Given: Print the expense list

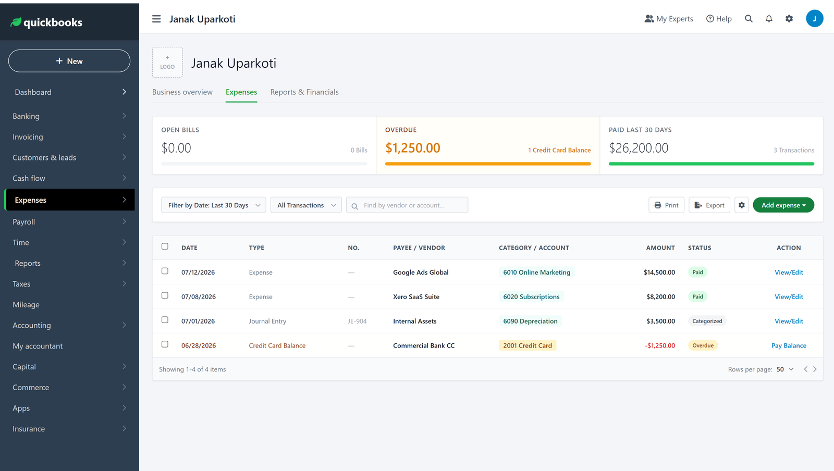Looking at the screenshot, I should coord(667,205).
